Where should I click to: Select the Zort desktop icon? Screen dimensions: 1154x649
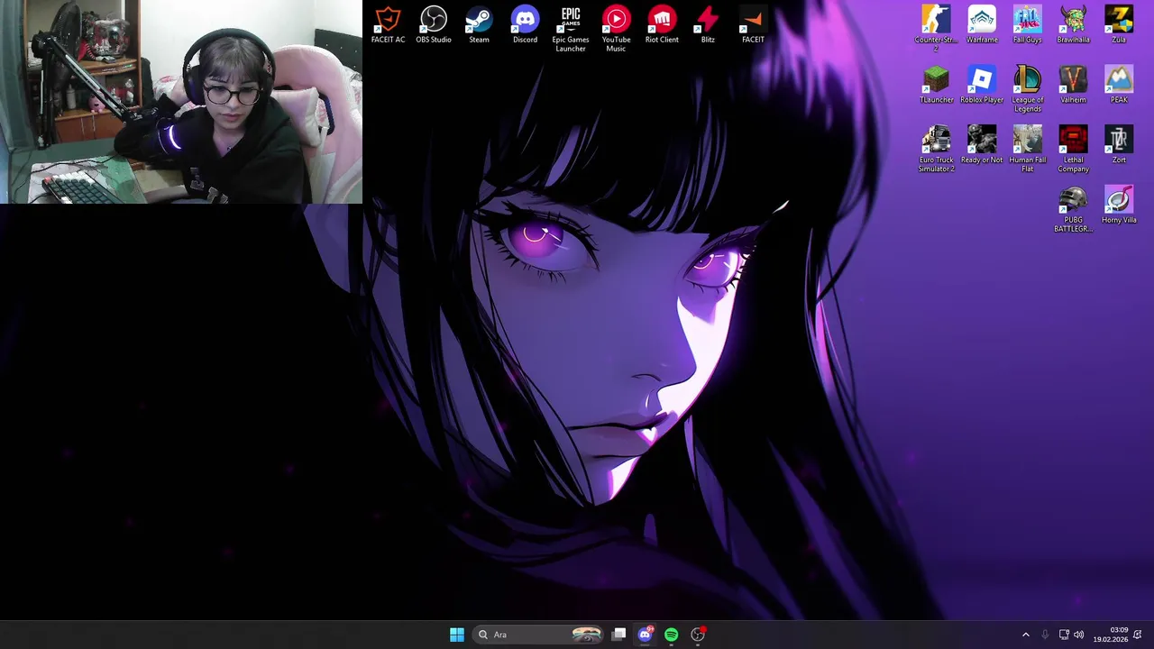pyautogui.click(x=1119, y=145)
